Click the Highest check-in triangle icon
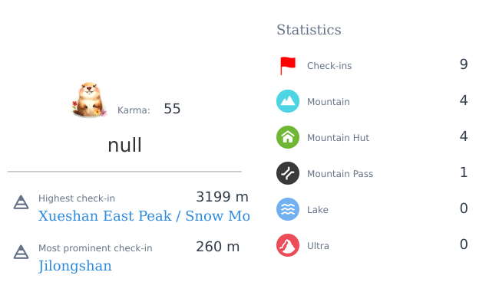The height and width of the screenshot is (295, 499). pyautogui.click(x=21, y=202)
